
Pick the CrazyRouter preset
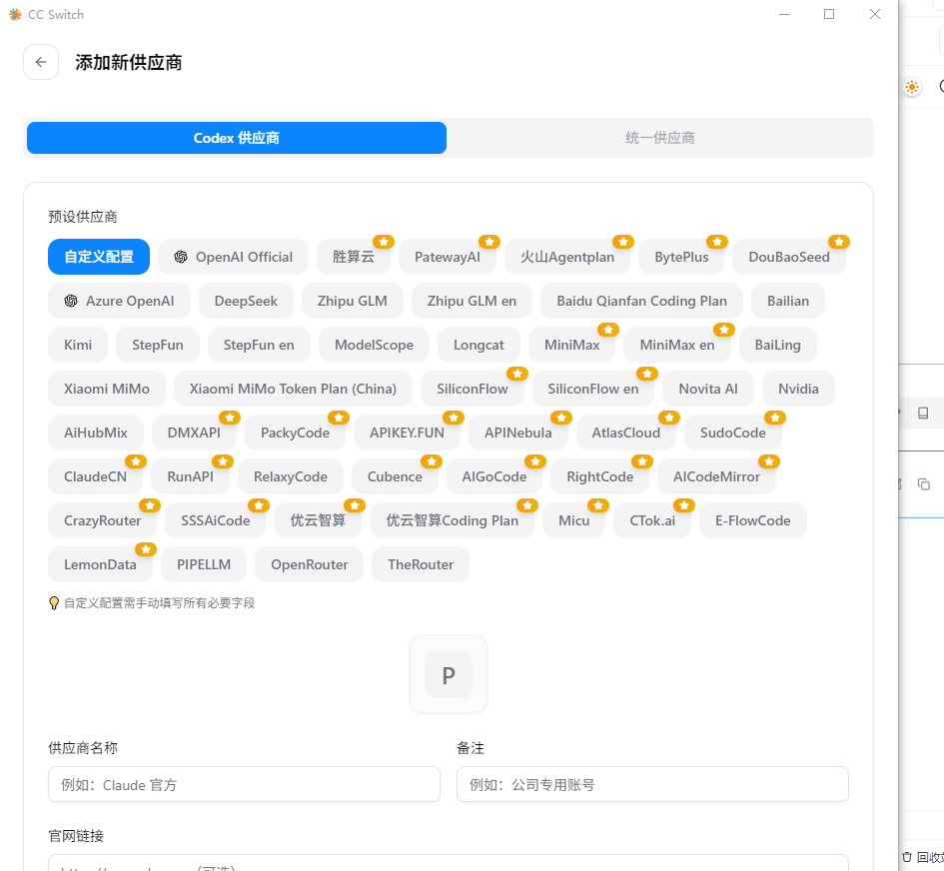pos(102,520)
